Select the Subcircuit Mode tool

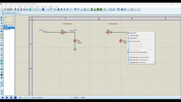point(1,35)
